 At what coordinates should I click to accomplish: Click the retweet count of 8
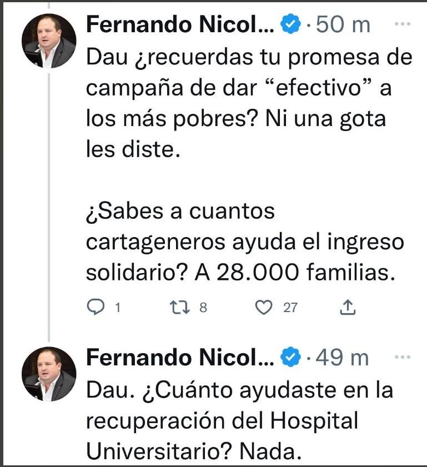click(x=203, y=308)
